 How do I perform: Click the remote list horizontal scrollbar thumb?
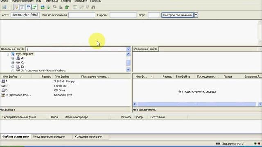tap(196, 104)
